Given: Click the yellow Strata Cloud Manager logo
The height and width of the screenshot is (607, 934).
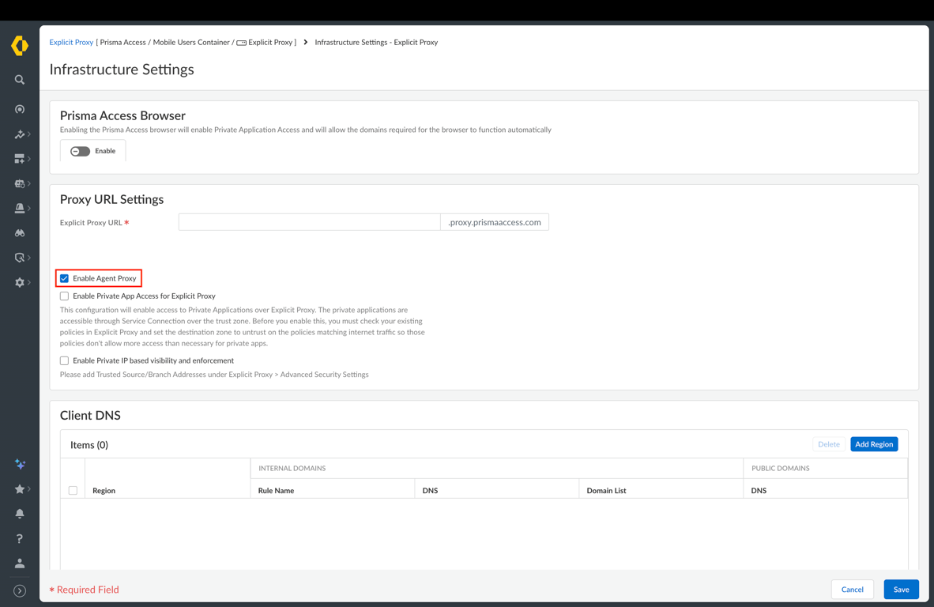Looking at the screenshot, I should coord(20,45).
